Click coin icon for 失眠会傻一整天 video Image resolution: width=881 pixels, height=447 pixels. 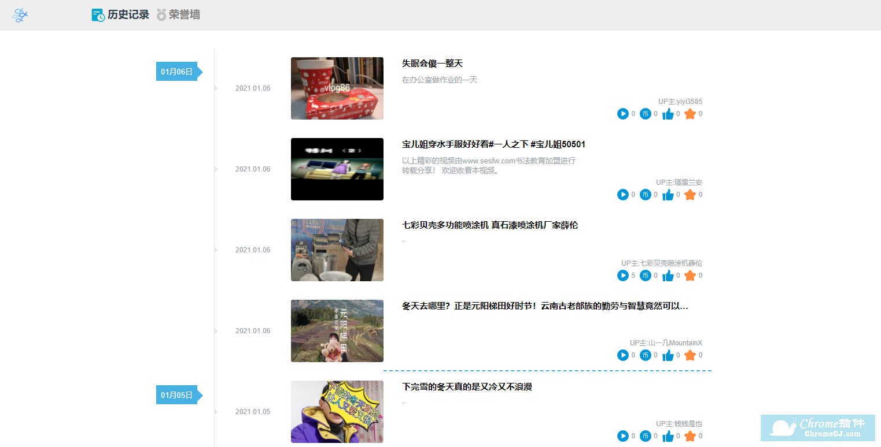point(645,114)
